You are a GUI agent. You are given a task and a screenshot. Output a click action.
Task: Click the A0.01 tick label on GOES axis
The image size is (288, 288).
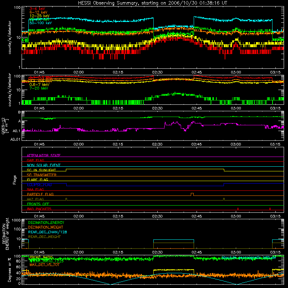coord(15,139)
